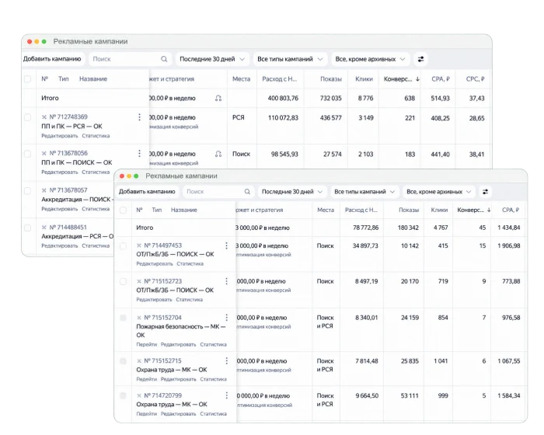Open campaign name Пожарная безопасность — МК — ОК
Viewport: 544px width, 435px height.
[181, 331]
